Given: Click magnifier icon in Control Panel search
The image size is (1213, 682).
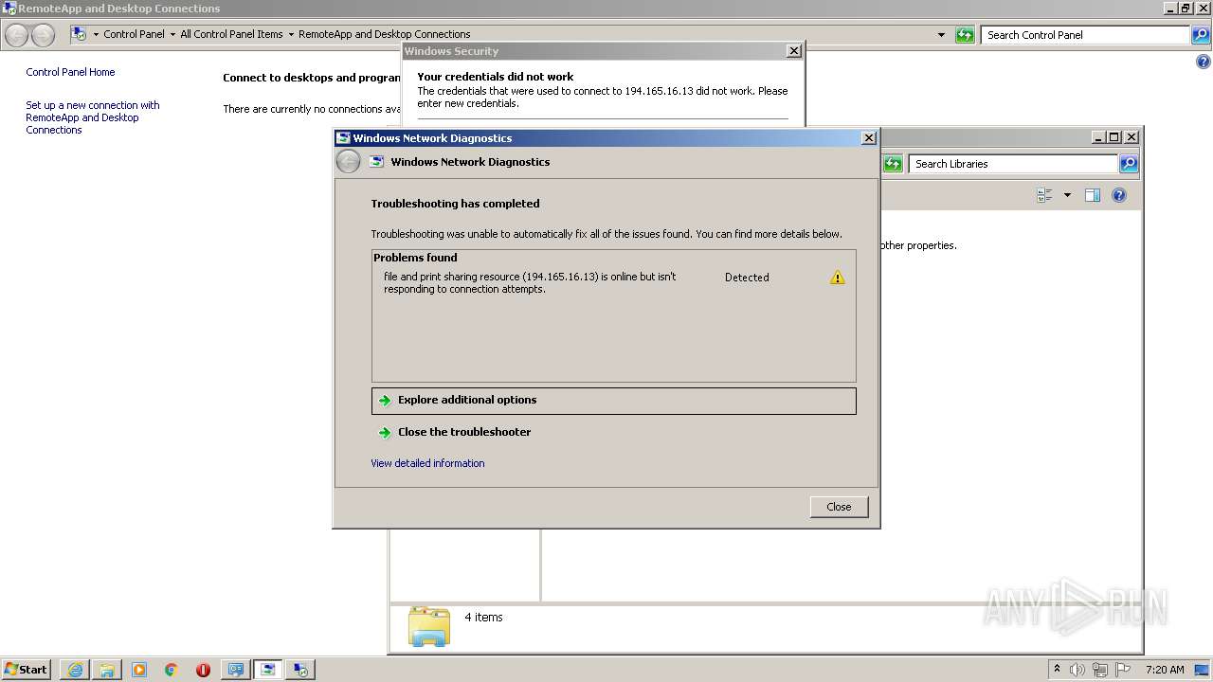Looking at the screenshot, I should (x=1202, y=35).
